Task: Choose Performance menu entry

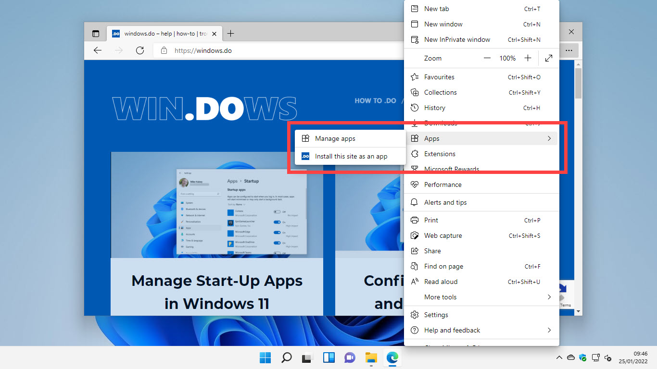Action: (481, 184)
